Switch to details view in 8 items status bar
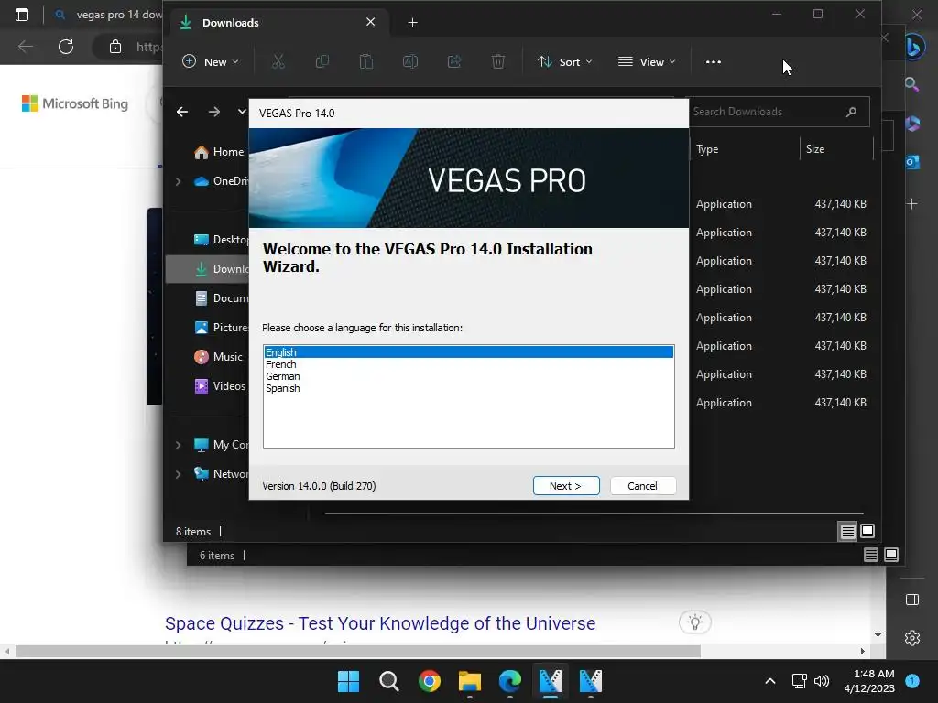This screenshot has height=703, width=938. pyautogui.click(x=847, y=531)
